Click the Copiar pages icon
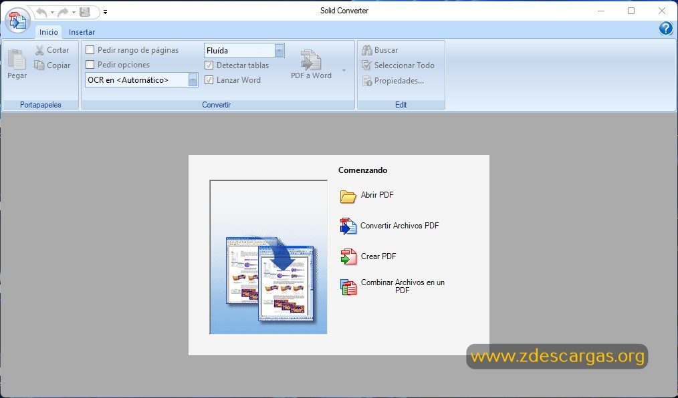This screenshot has height=398, width=678. (x=39, y=65)
